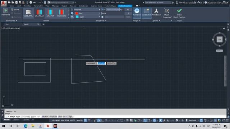Open the View ribbon tab

[47, 6]
